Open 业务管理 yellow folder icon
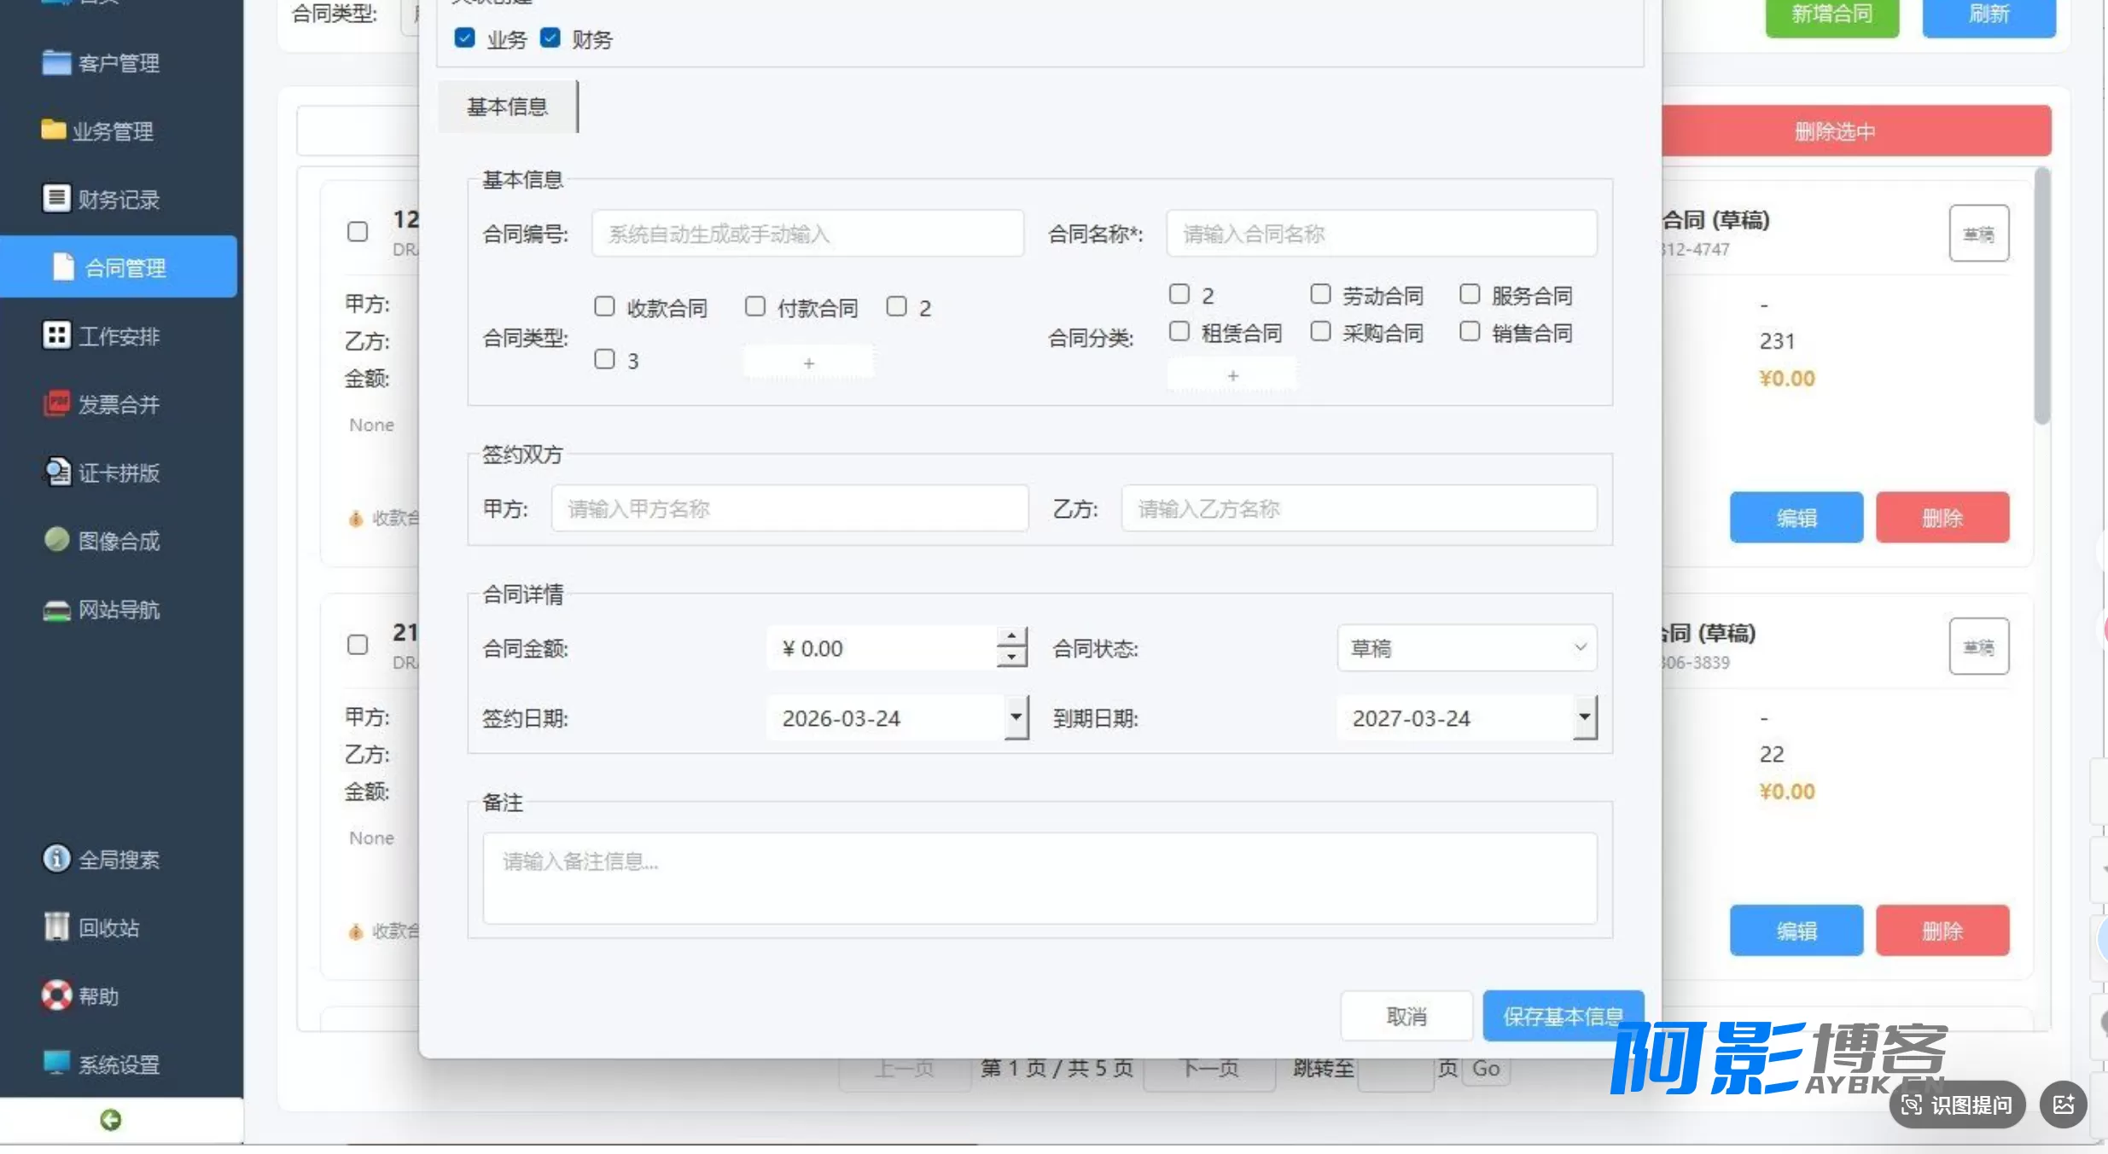Image resolution: width=2108 pixels, height=1154 pixels. [x=54, y=130]
